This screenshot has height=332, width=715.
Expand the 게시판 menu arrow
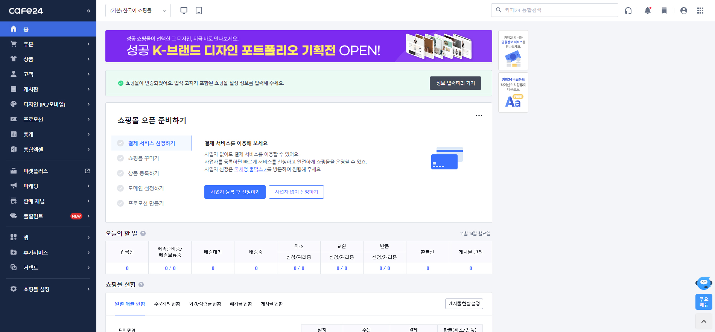pyautogui.click(x=88, y=89)
